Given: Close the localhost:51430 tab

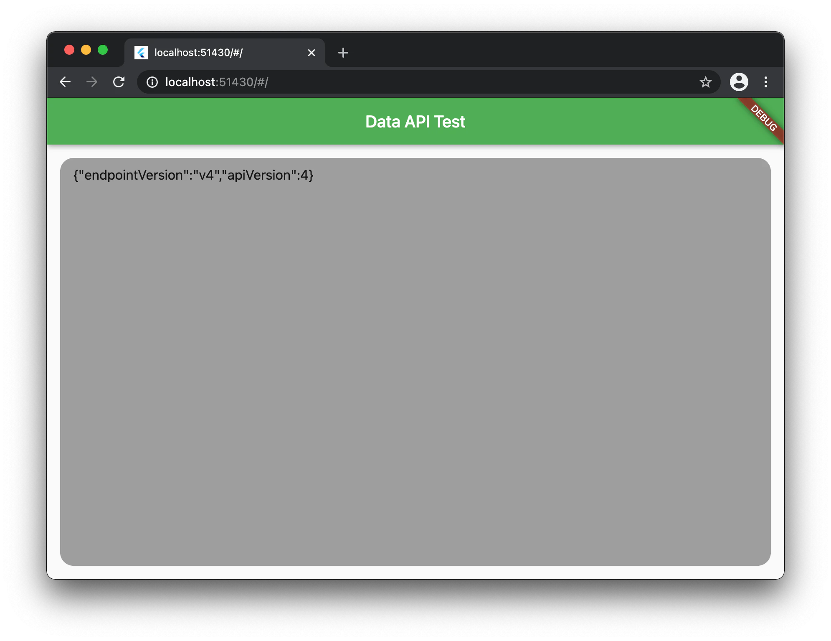Looking at the screenshot, I should click(x=312, y=53).
